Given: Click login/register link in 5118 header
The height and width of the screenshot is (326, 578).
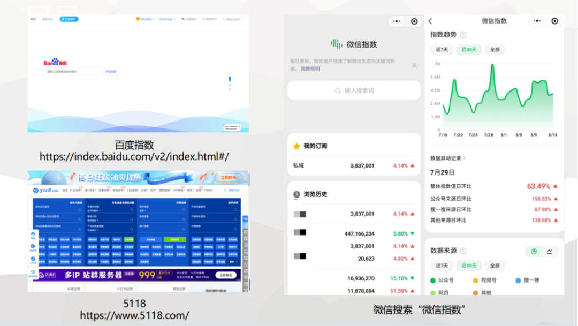Looking at the screenshot, I should coord(234,190).
